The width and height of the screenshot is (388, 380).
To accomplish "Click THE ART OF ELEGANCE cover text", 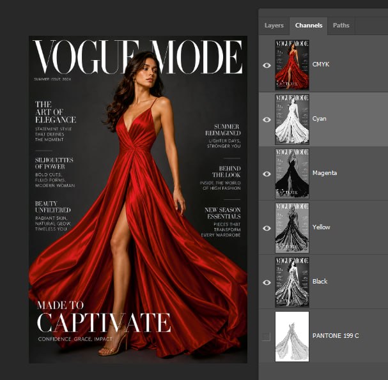I will tap(56, 112).
